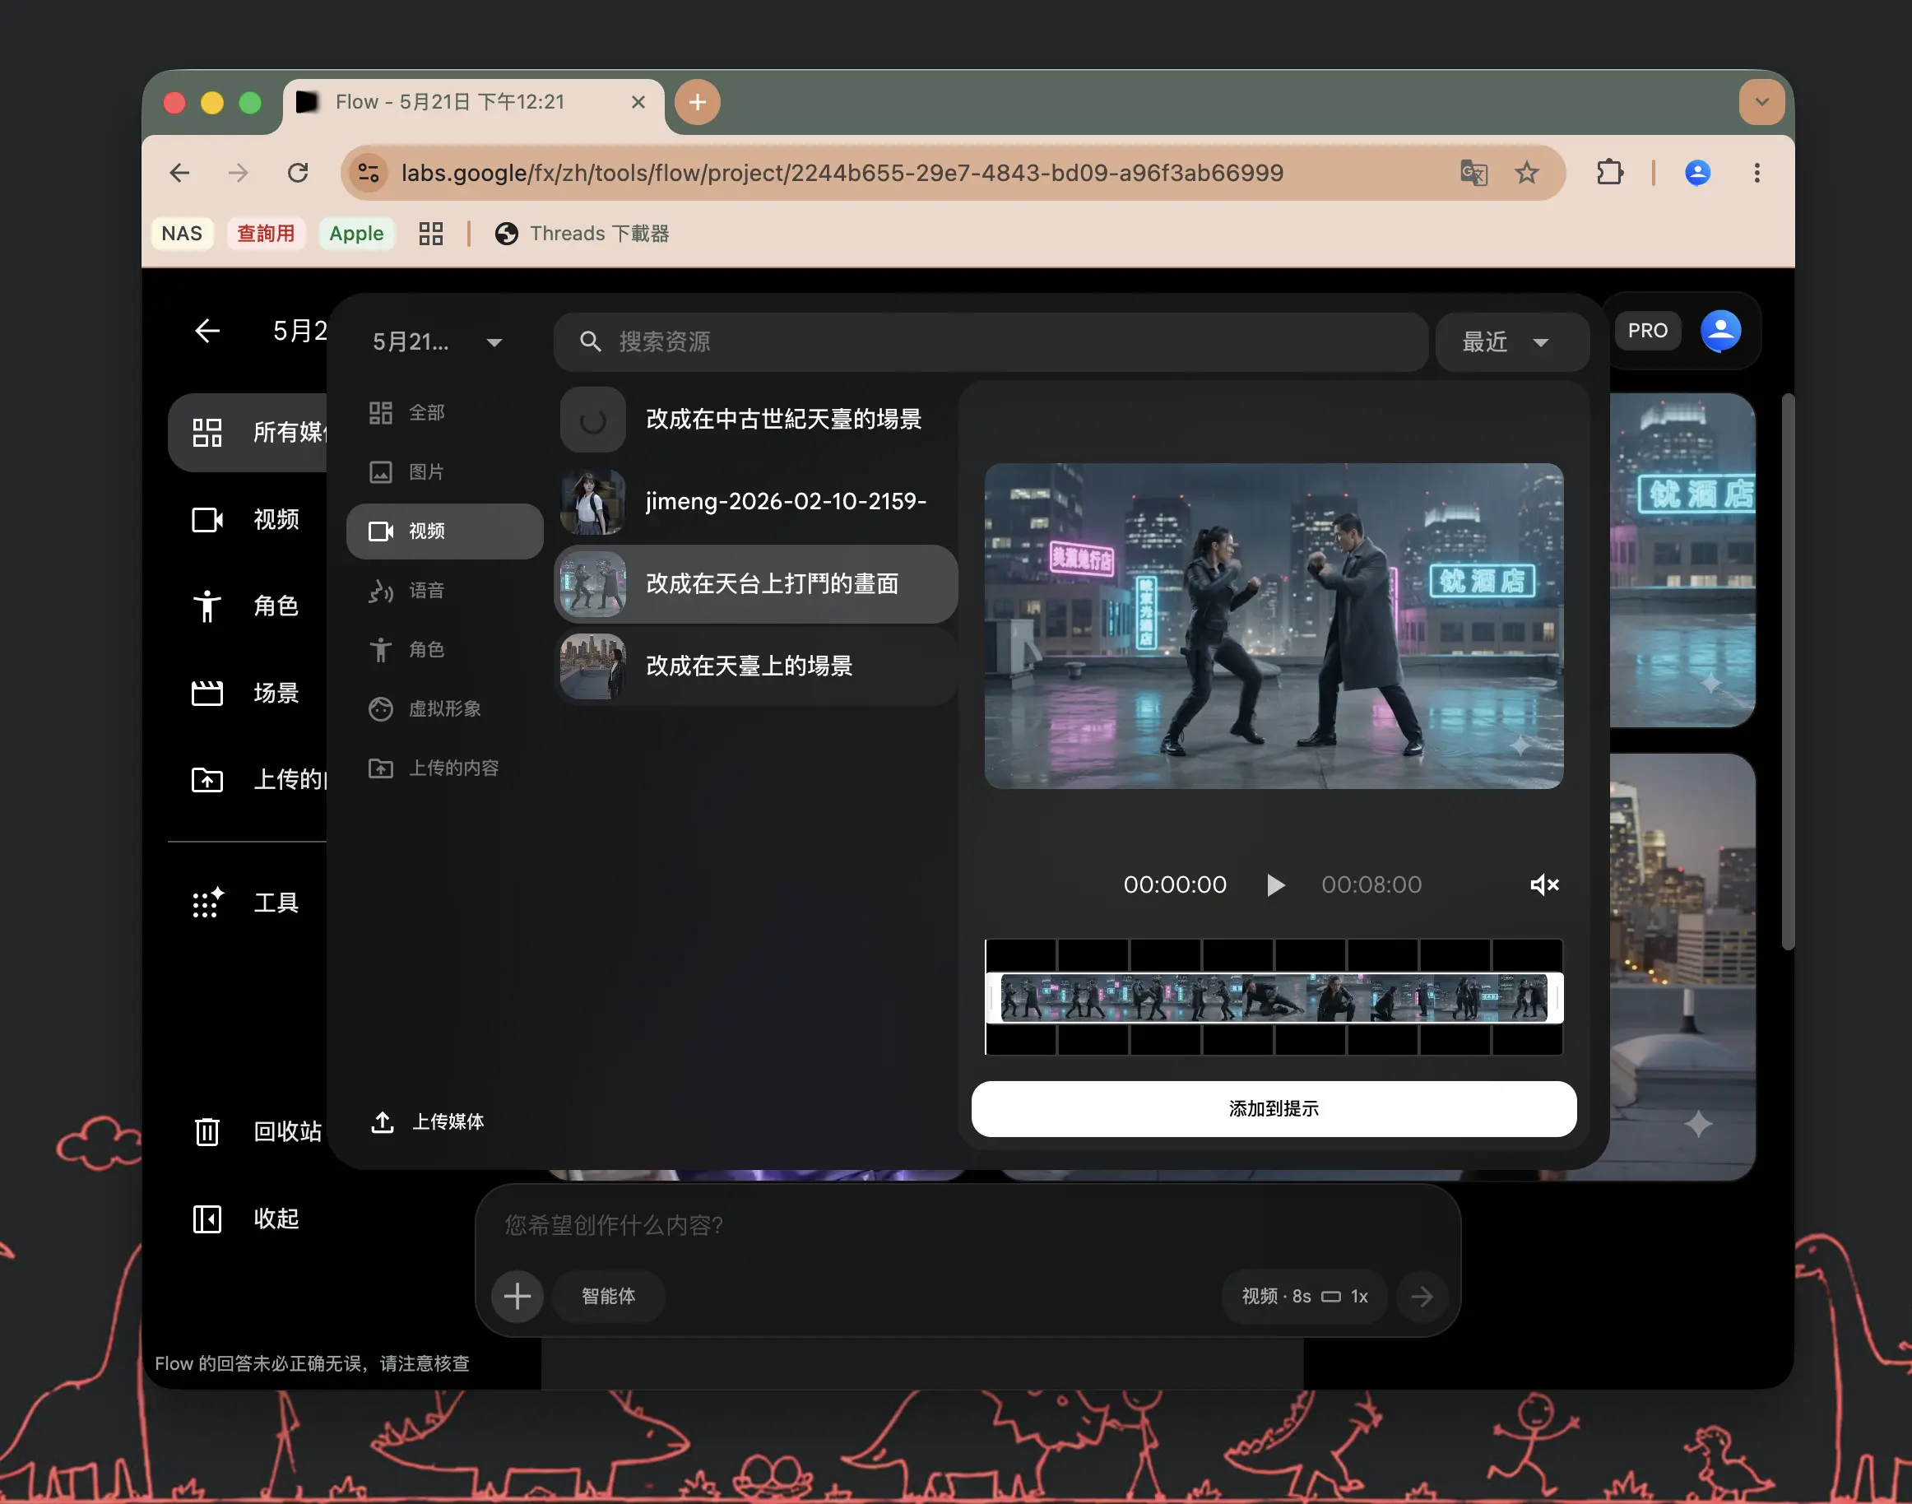
Task: Click the PRO badge
Action: [1647, 331]
